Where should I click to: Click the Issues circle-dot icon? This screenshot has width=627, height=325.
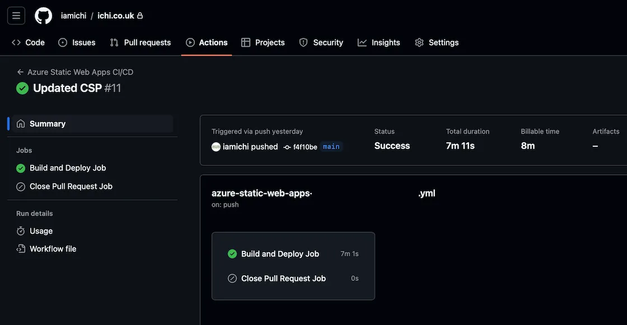[x=63, y=42]
